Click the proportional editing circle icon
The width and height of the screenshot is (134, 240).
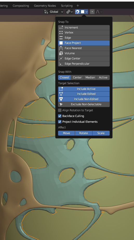click(92, 12)
